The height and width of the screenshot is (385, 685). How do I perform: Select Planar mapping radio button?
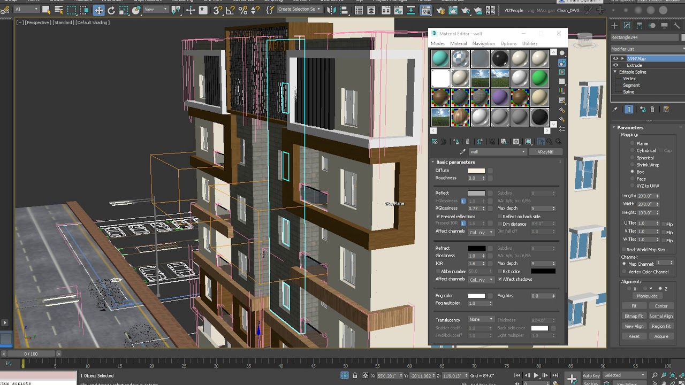632,143
